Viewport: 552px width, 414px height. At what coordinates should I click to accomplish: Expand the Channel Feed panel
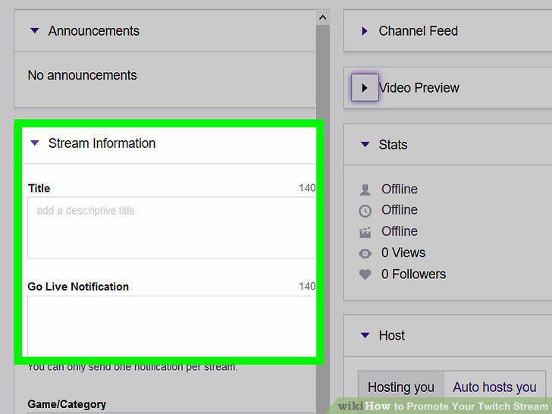[365, 31]
